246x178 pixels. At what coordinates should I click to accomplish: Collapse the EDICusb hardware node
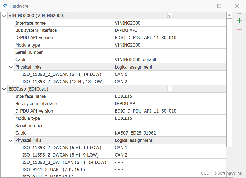click(x=4, y=89)
